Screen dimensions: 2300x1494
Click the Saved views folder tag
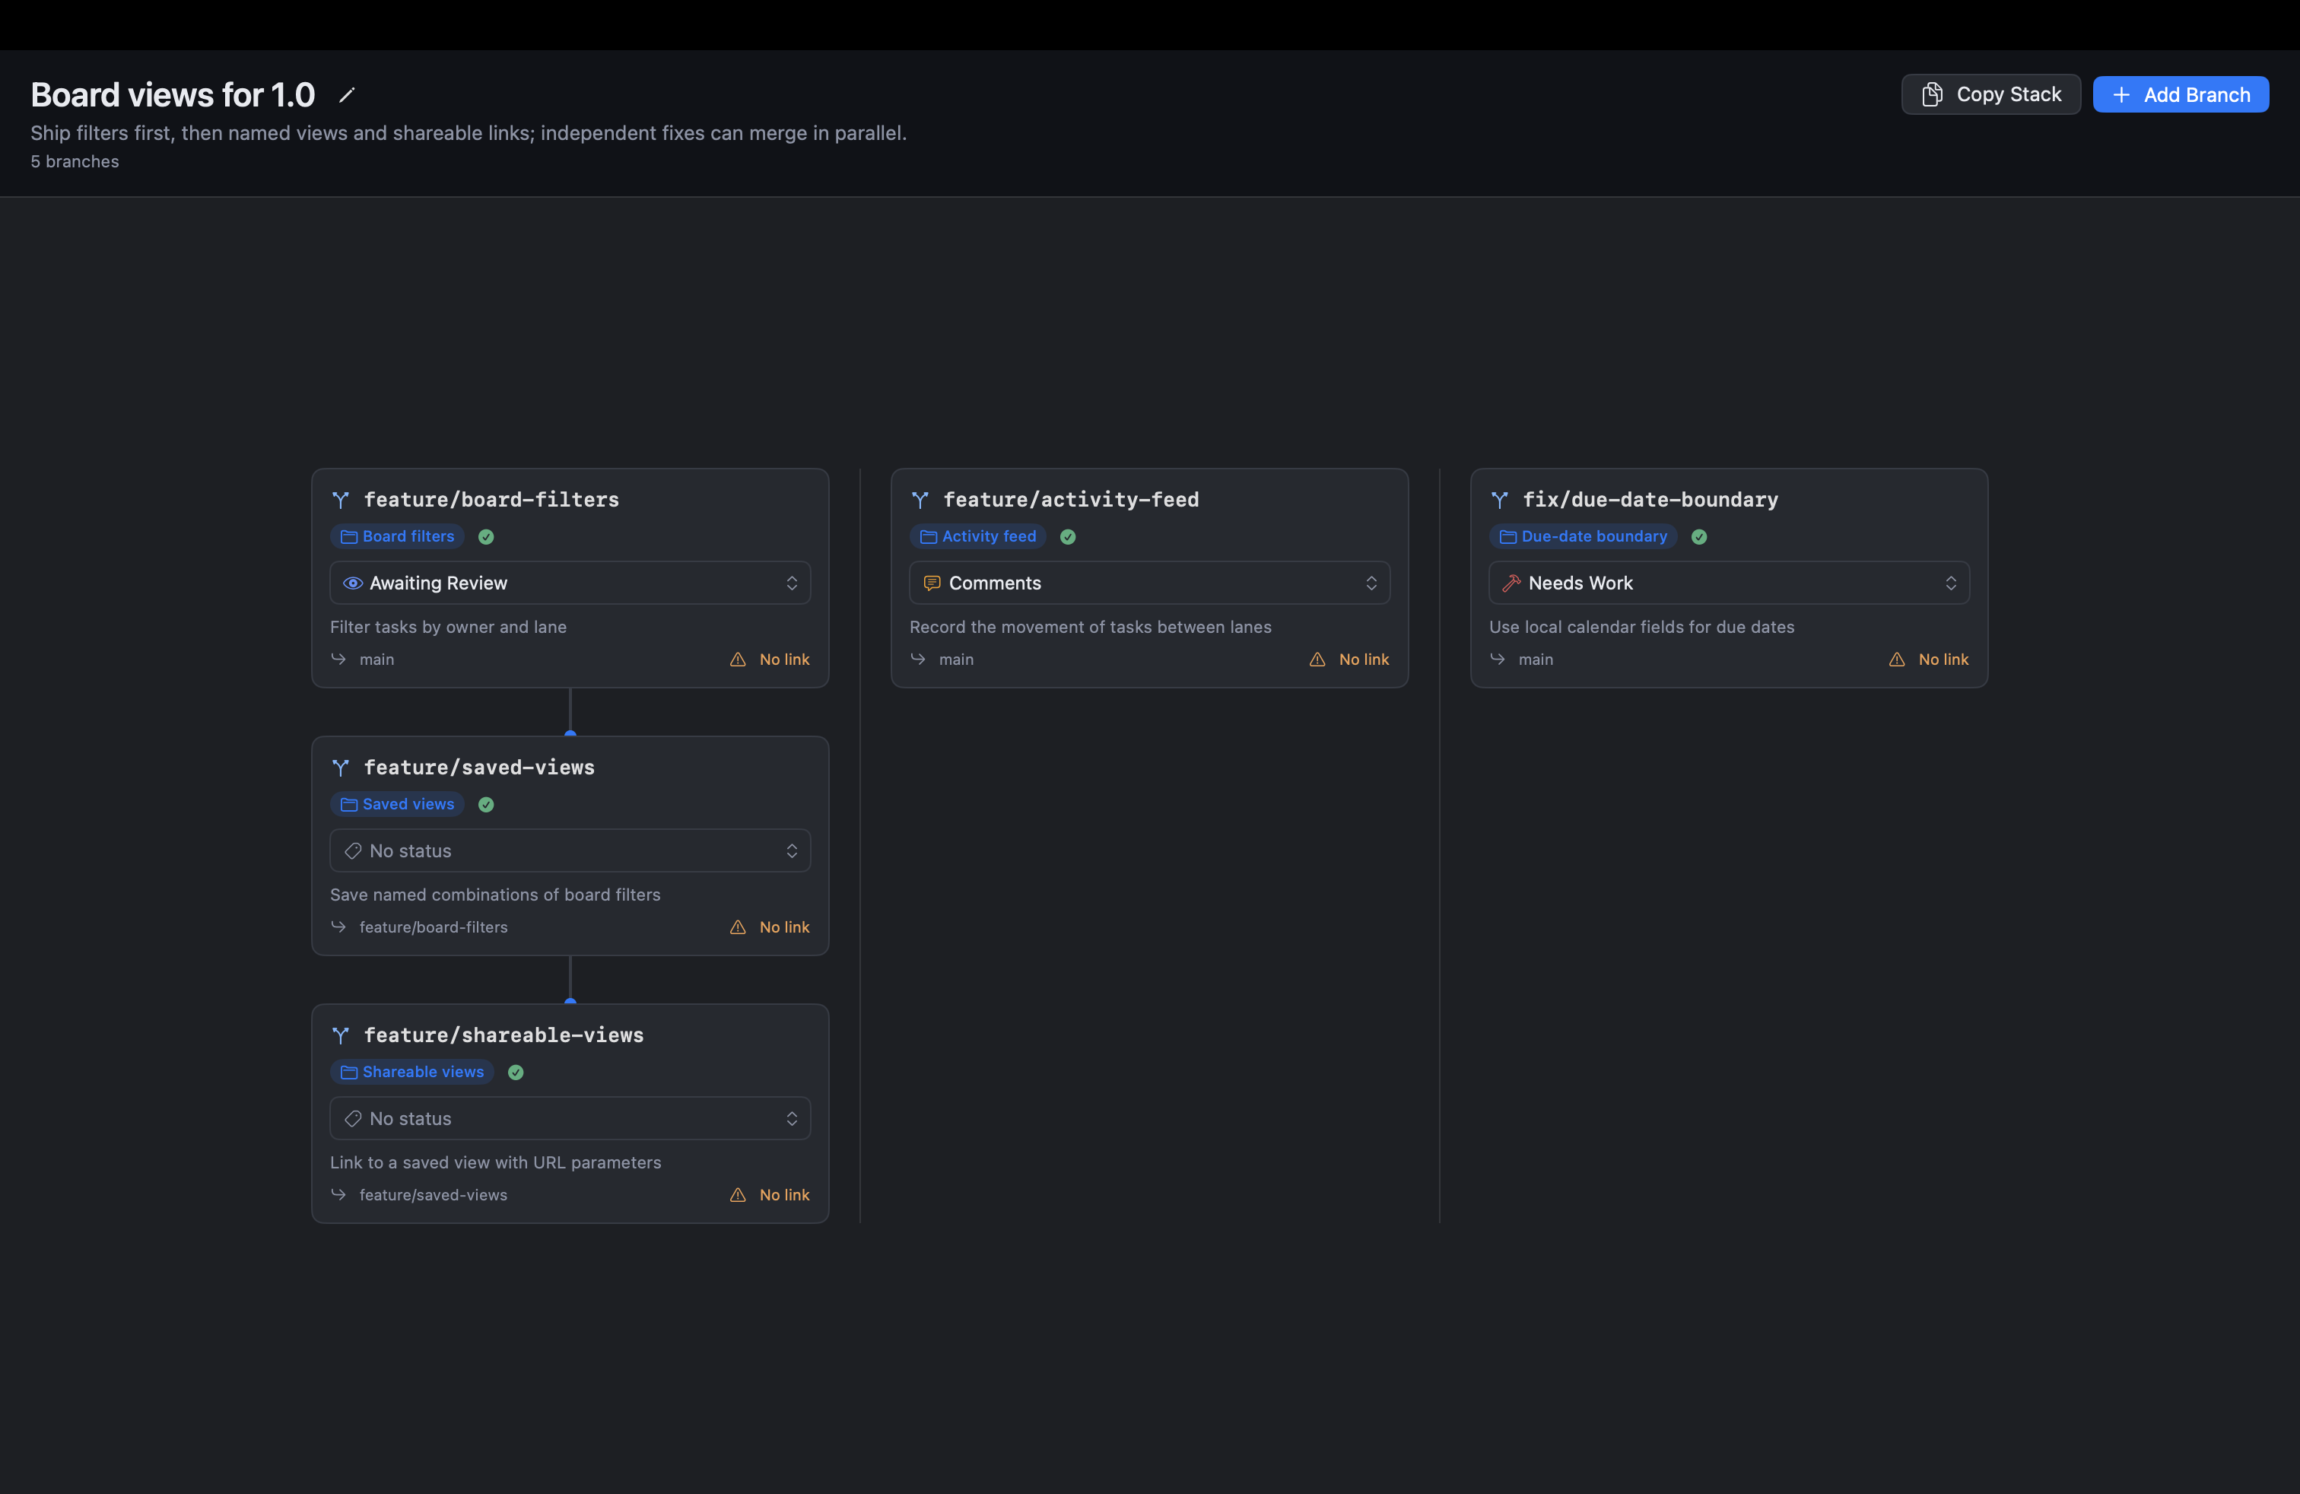click(x=397, y=804)
